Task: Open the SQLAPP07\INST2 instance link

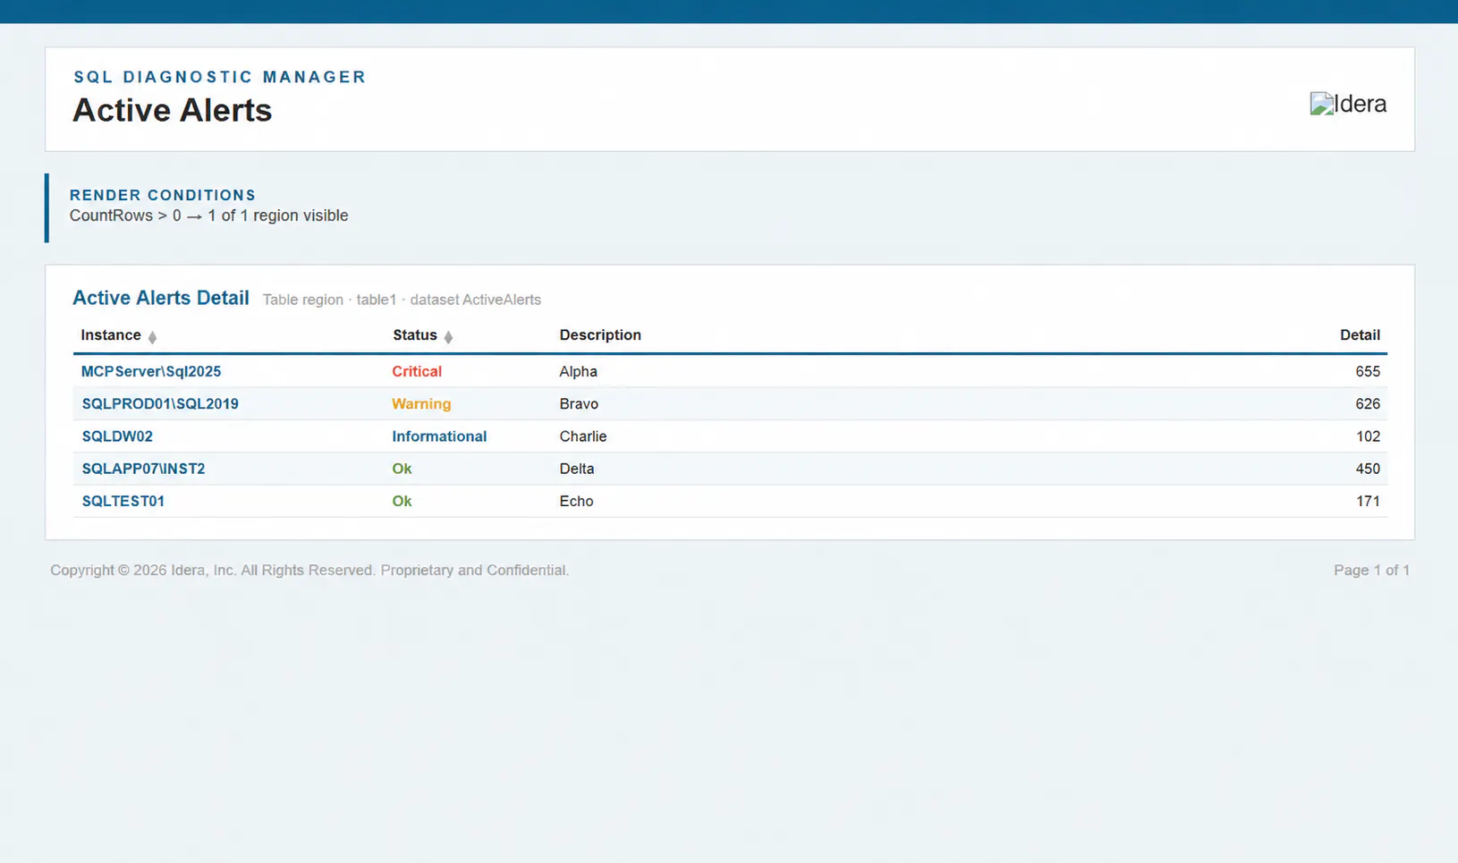Action: 143,469
